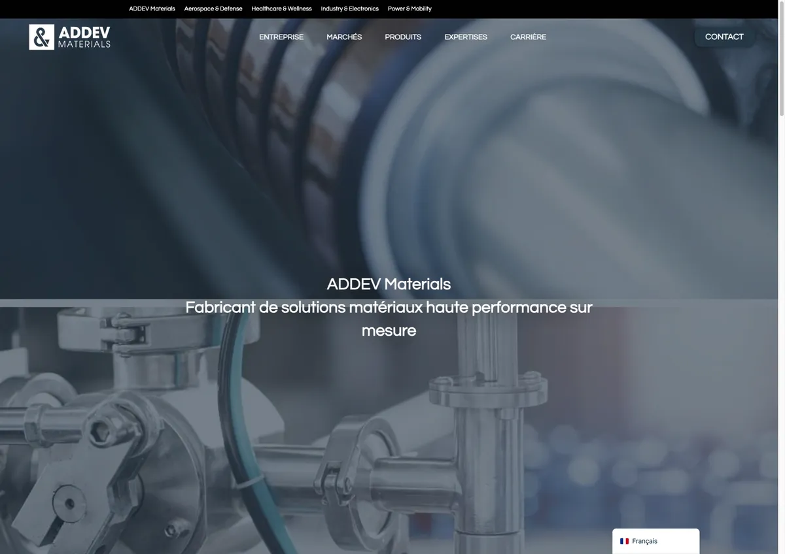The image size is (785, 554).
Task: Open the ENTREPRISE menu
Action: click(x=281, y=37)
